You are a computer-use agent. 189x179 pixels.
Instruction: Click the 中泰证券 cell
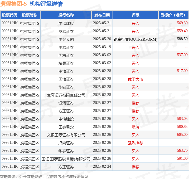[x=66, y=47]
